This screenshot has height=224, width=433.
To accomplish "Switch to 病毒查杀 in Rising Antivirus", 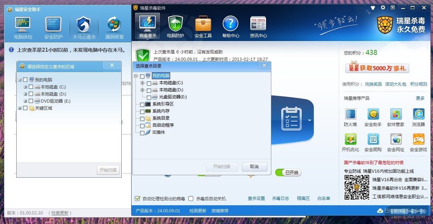I will 148,27.
